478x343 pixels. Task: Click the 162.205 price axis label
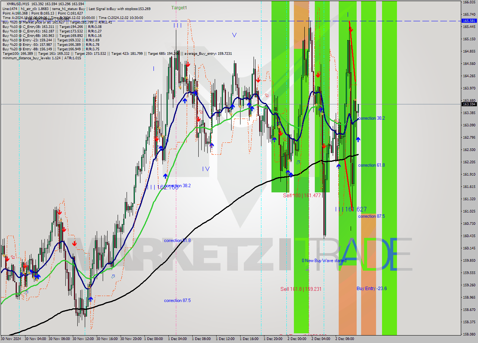pos(469,162)
